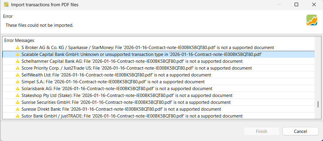323x141 pixels.
Task: Click warning icon beside S Broker AG entry
Action: click(18, 48)
